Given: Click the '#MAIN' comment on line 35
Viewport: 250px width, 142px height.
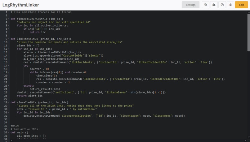Looking at the screenshot, I should coord(15,126).
